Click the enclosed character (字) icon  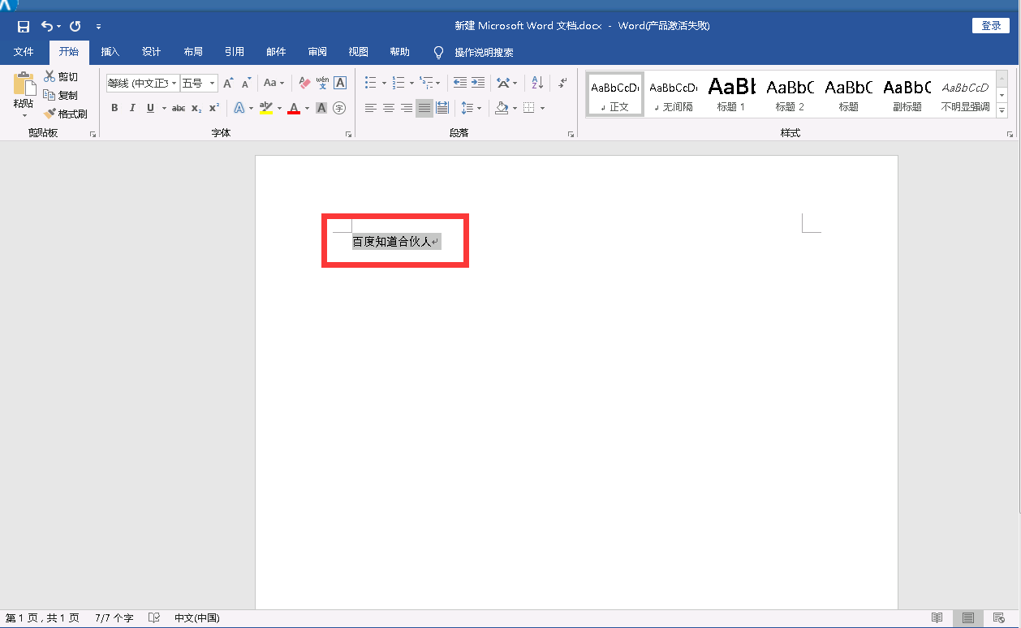tap(339, 108)
